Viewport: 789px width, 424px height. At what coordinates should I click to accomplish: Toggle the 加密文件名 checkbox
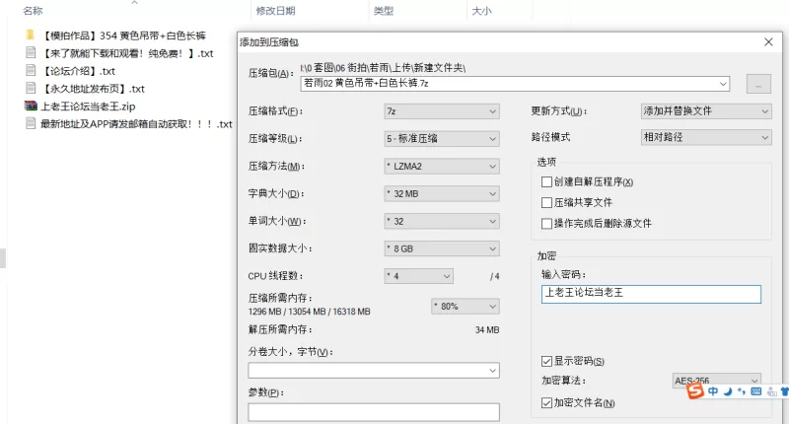click(x=546, y=402)
